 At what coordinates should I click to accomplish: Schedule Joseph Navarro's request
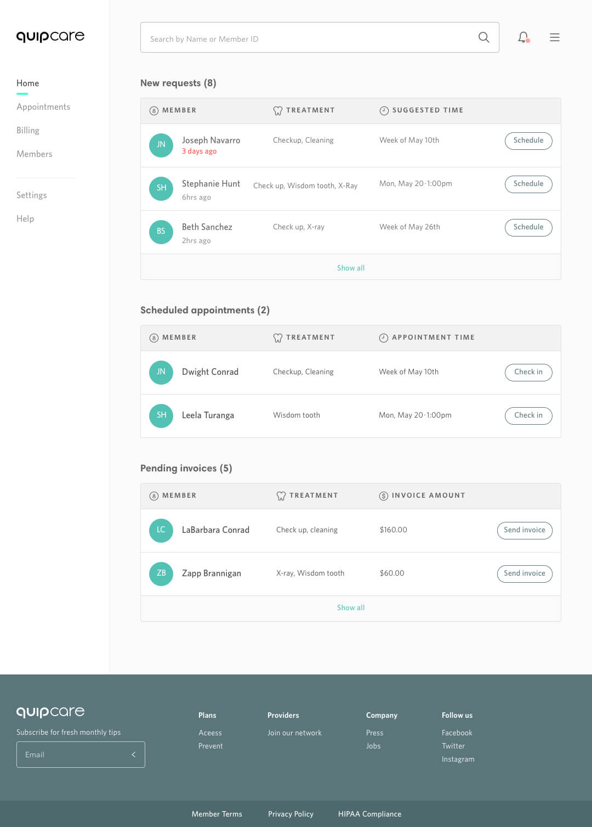(x=528, y=140)
